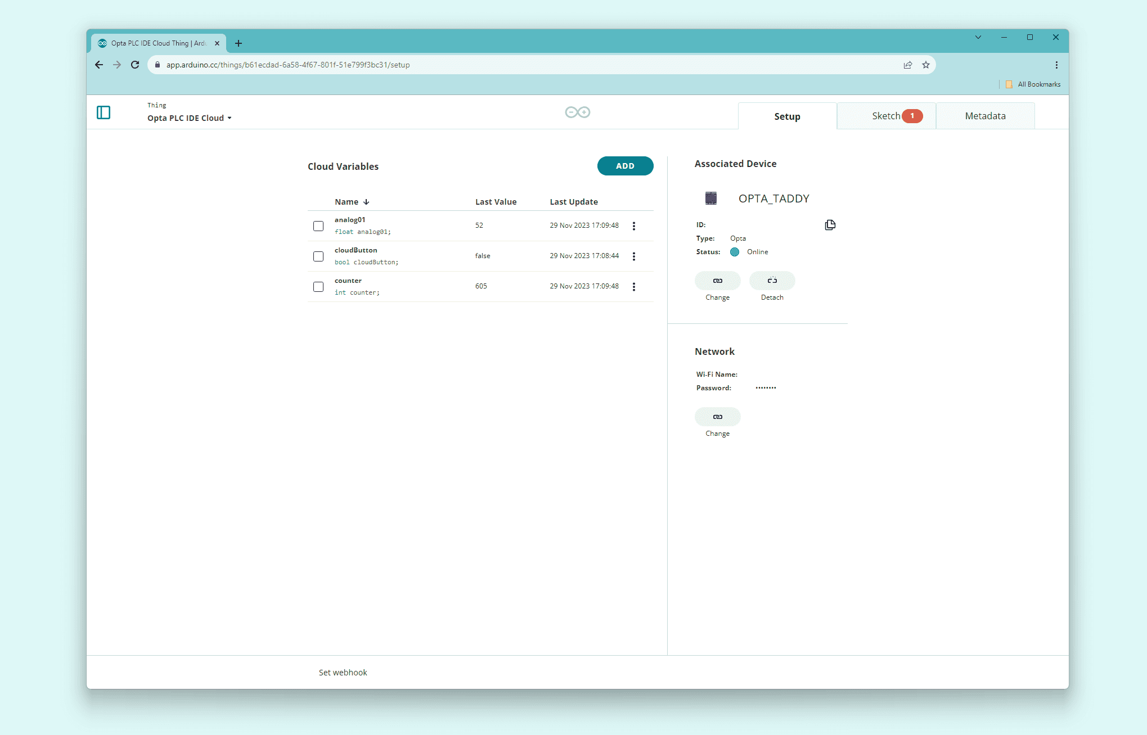Image resolution: width=1147 pixels, height=735 pixels.
Task: Copy the device ID with copy icon
Action: (x=830, y=225)
